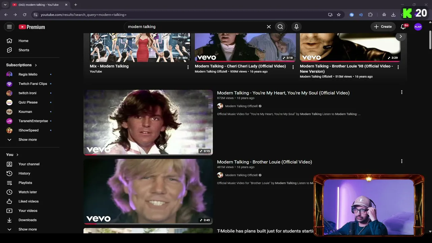Screen dimensions: 432x243
Task: Open the Downloads arrow icon in sidebar
Action: tap(9, 220)
